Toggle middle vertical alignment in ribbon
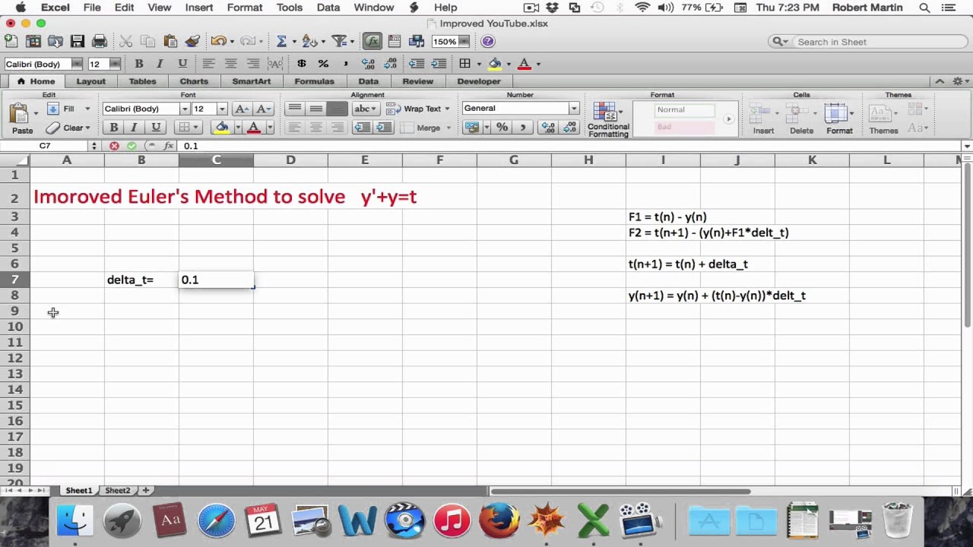Screen dimensions: 973x547 click(316, 109)
